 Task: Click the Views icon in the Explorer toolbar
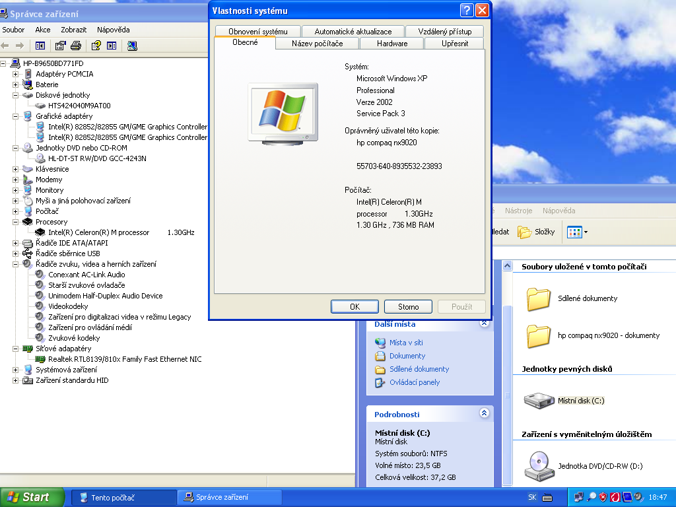(576, 232)
